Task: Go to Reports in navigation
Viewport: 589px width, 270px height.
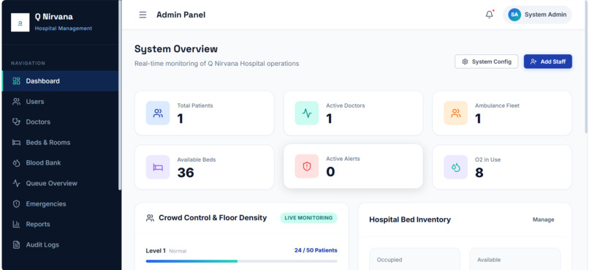Action: (60, 224)
